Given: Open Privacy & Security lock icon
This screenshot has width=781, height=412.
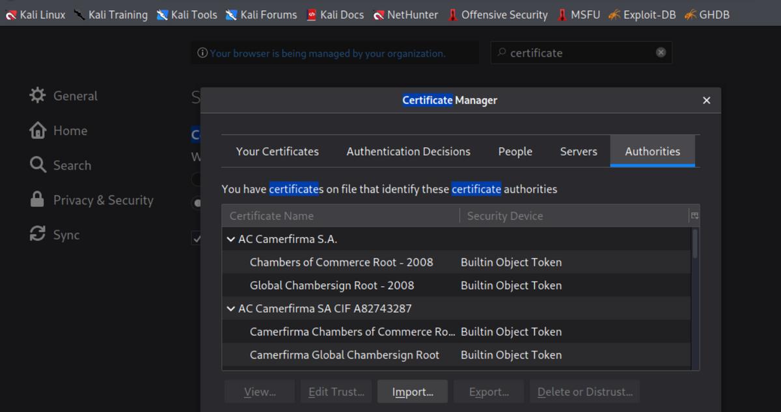Looking at the screenshot, I should (x=38, y=200).
